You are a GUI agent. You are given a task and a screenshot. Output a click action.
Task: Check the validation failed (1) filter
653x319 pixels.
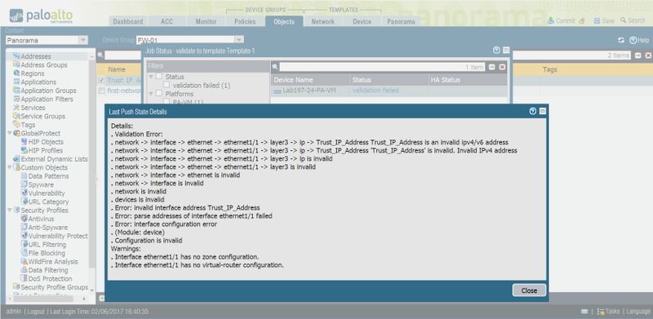167,85
